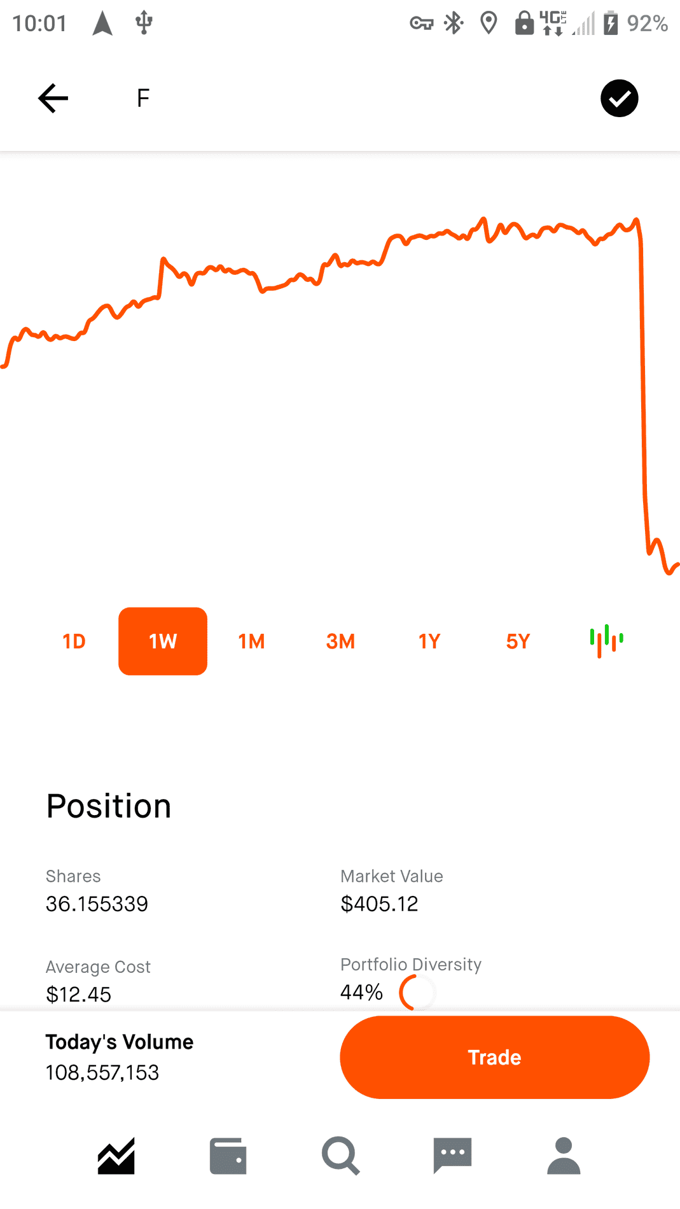680x1209 pixels.
Task: Open the search magnifier tab
Action: (340, 1156)
